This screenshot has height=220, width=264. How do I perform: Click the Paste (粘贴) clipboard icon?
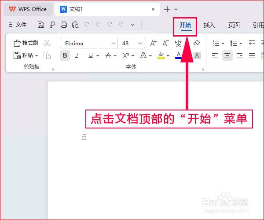pyautogui.click(x=17, y=55)
